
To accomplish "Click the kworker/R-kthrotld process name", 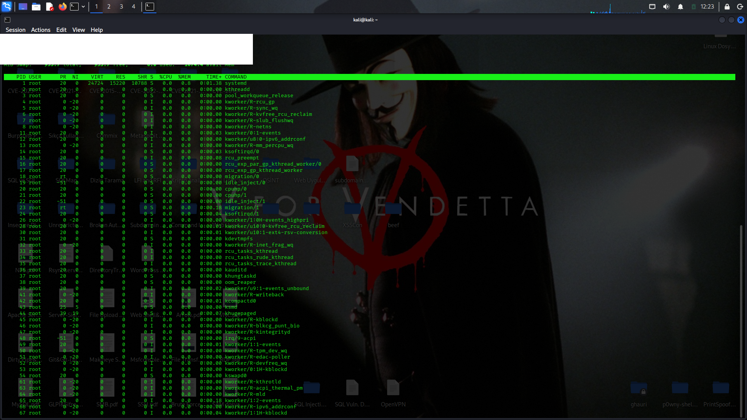I will 253,382.
